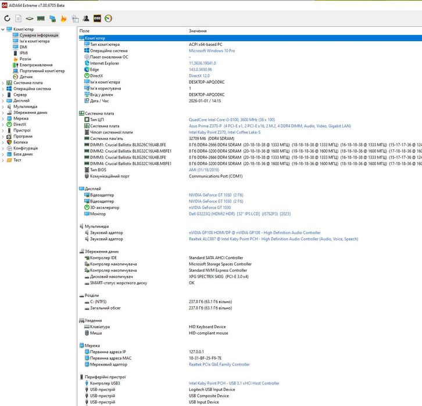Click the memory module toolbar icon
Viewport: 422px width, 406px height.
tap(41, 18)
